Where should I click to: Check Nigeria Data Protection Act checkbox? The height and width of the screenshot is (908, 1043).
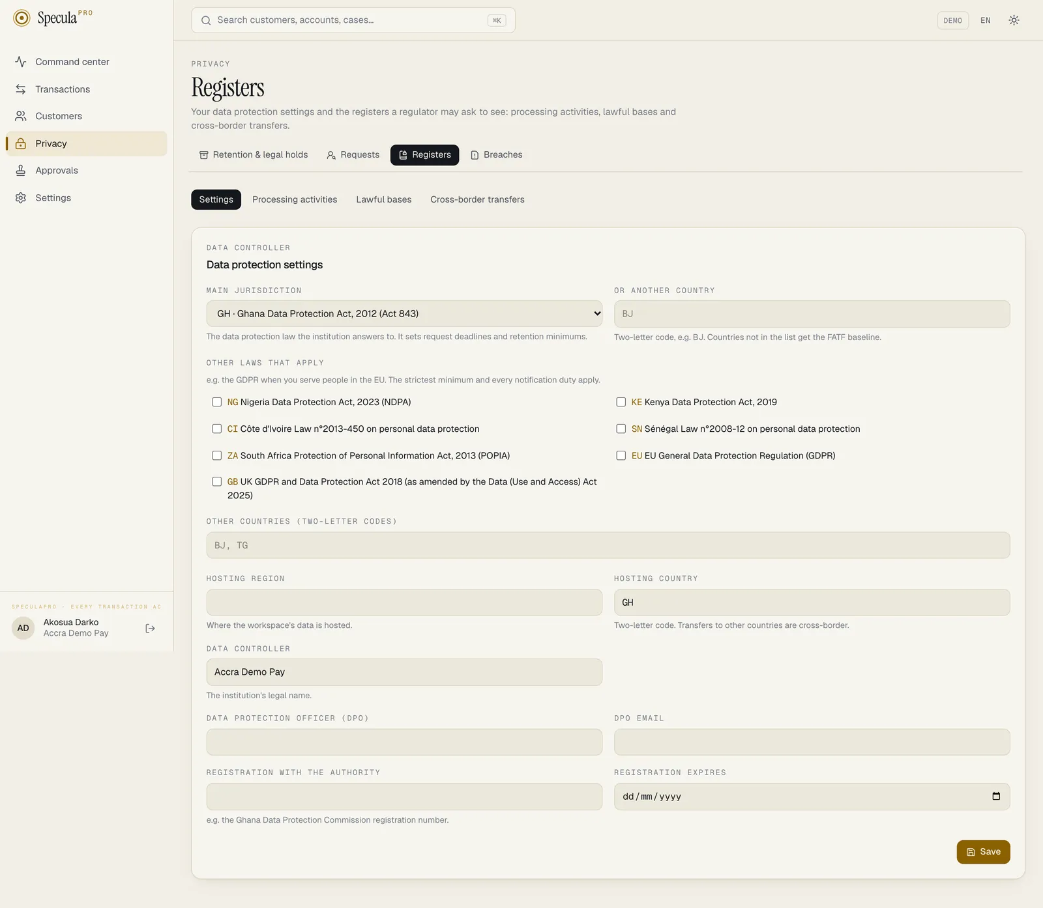click(x=217, y=402)
